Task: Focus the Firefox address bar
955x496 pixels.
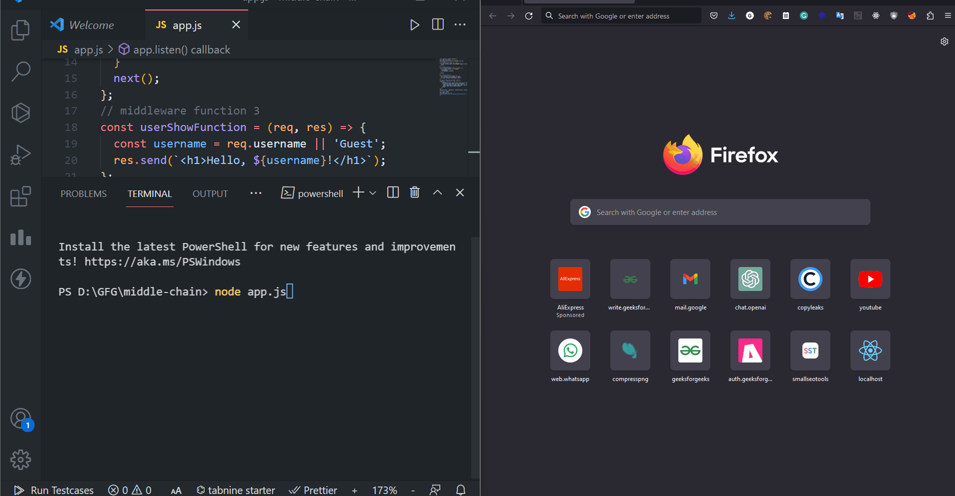Action: click(621, 16)
